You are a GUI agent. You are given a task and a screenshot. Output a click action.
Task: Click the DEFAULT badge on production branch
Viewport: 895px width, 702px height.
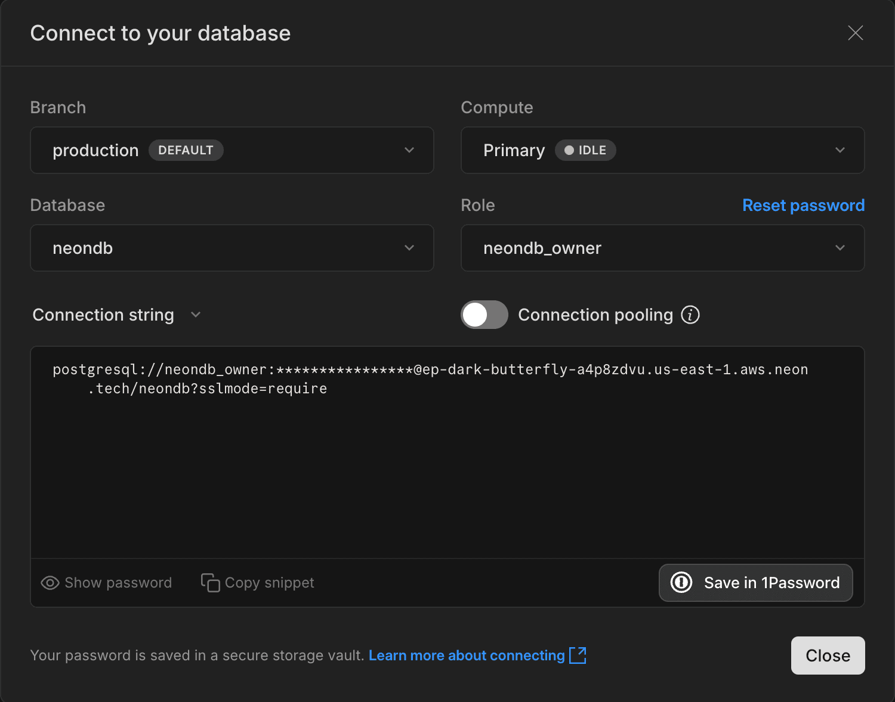pyautogui.click(x=186, y=150)
